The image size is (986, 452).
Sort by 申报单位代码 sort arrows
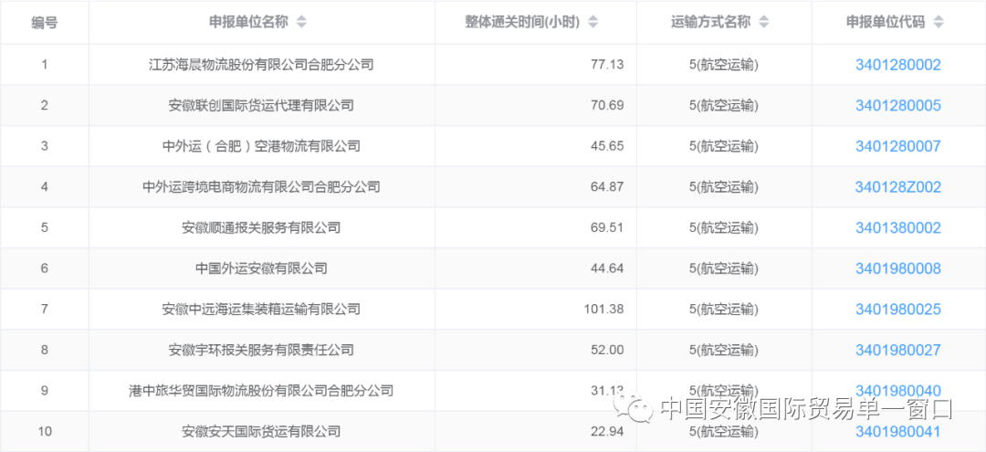pyautogui.click(x=939, y=23)
